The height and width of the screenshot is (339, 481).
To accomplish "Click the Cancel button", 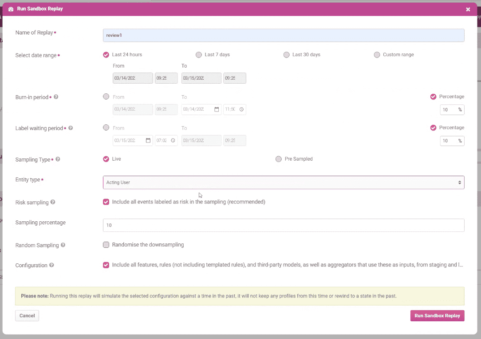I will pyautogui.click(x=27, y=316).
